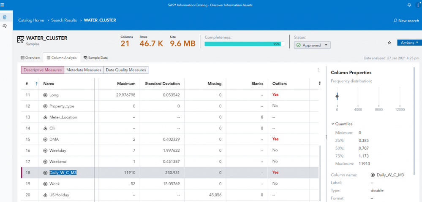Screen dimensions: 422x202
Task: Click the second sidebar icon below catalog
Action: coord(5,26)
